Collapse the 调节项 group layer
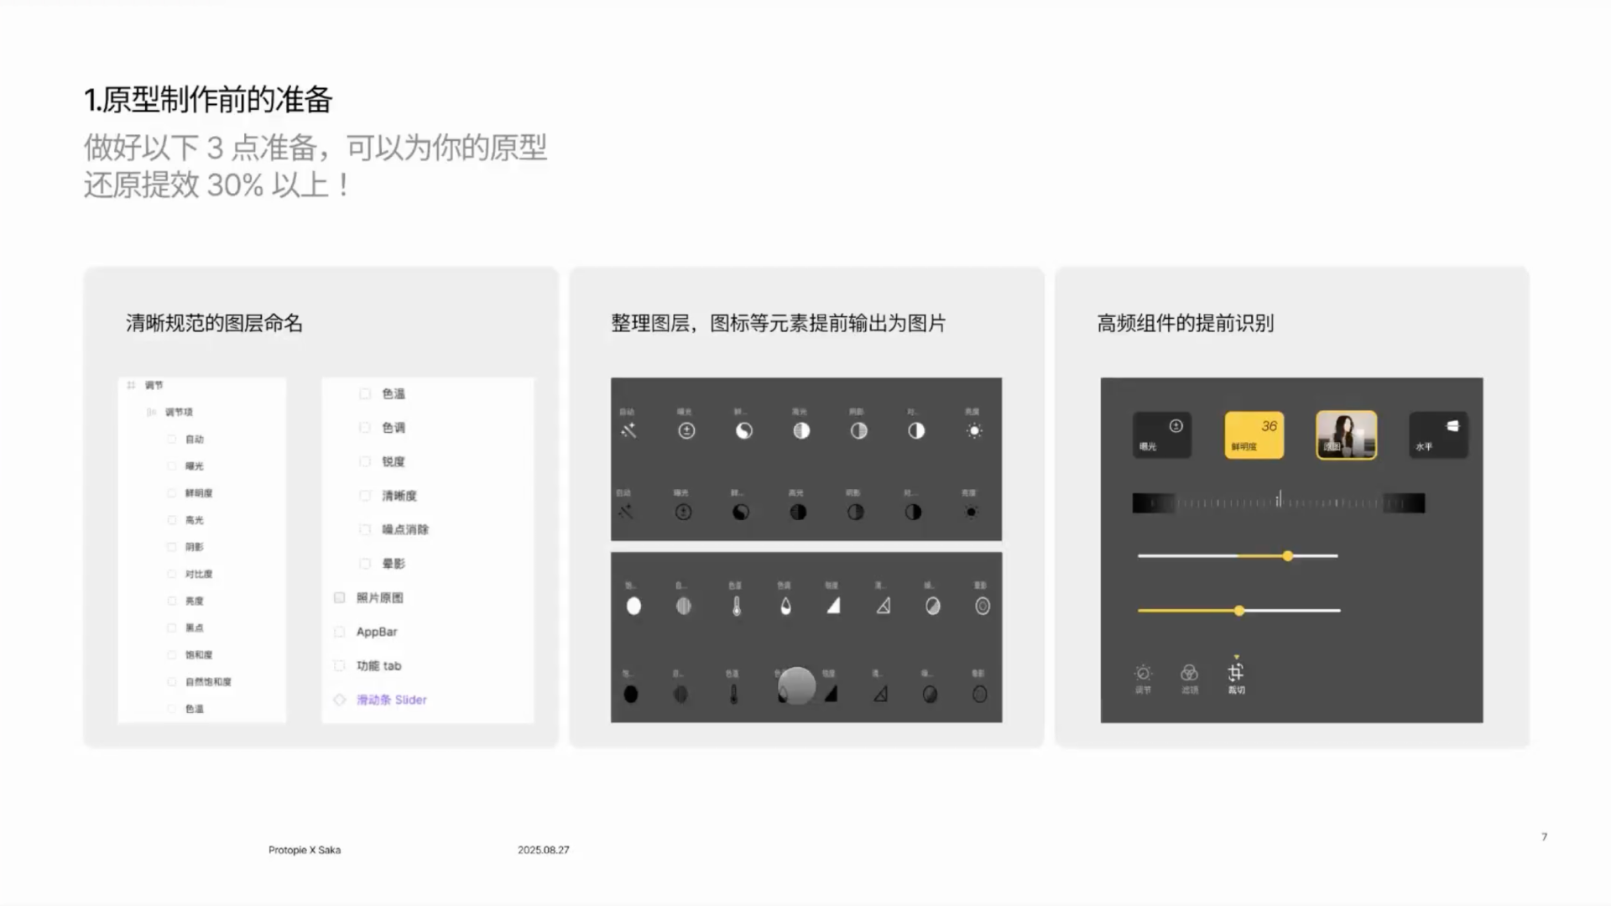The image size is (1611, 906). click(x=151, y=412)
